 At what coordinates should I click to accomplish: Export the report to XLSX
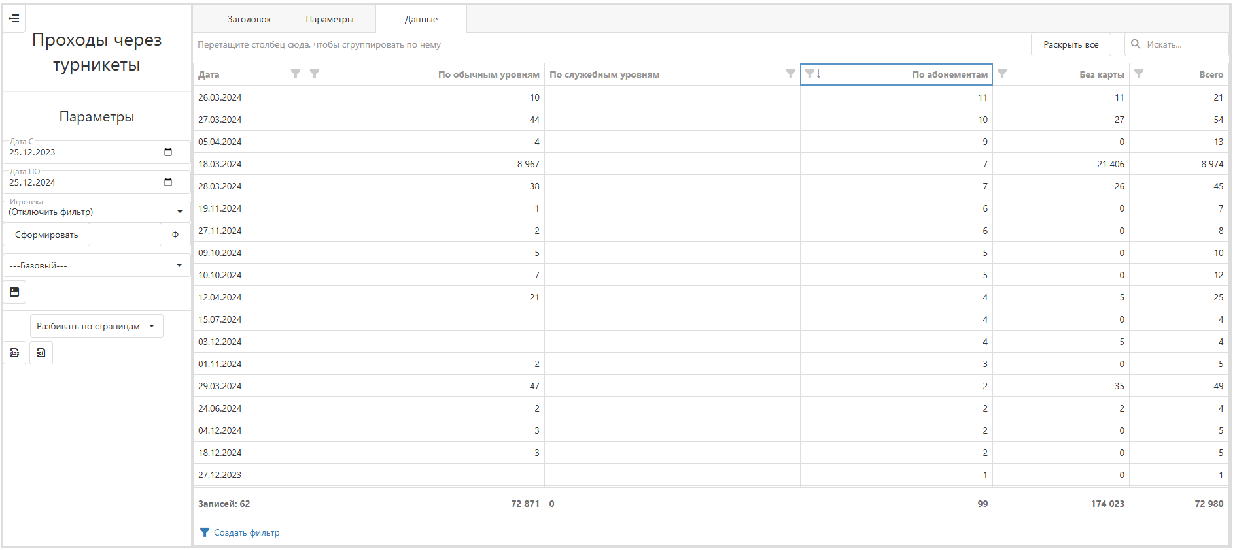[14, 353]
